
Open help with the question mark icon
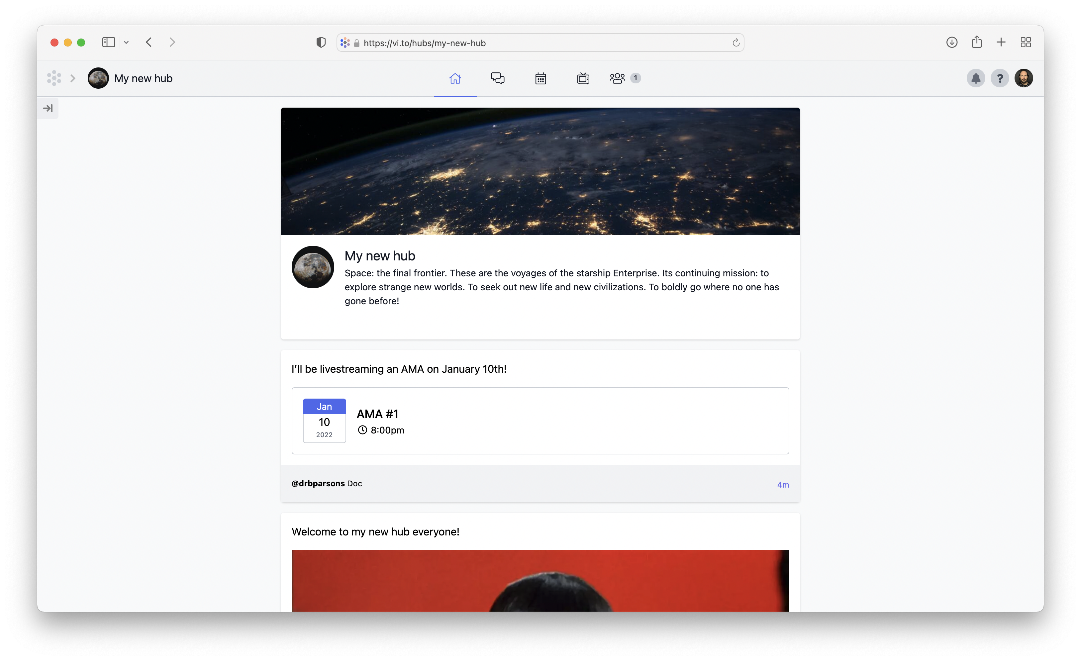pyautogui.click(x=1000, y=78)
